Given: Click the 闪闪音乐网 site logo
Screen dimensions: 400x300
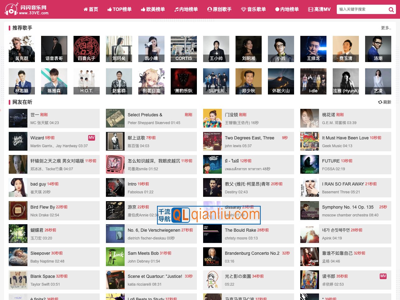Looking at the screenshot, I should tap(27, 9).
